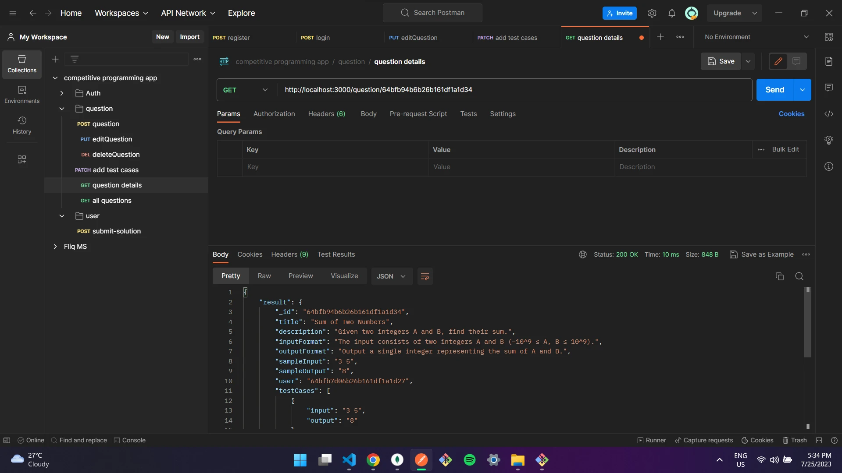Expand the Fliq MS collection

55,247
